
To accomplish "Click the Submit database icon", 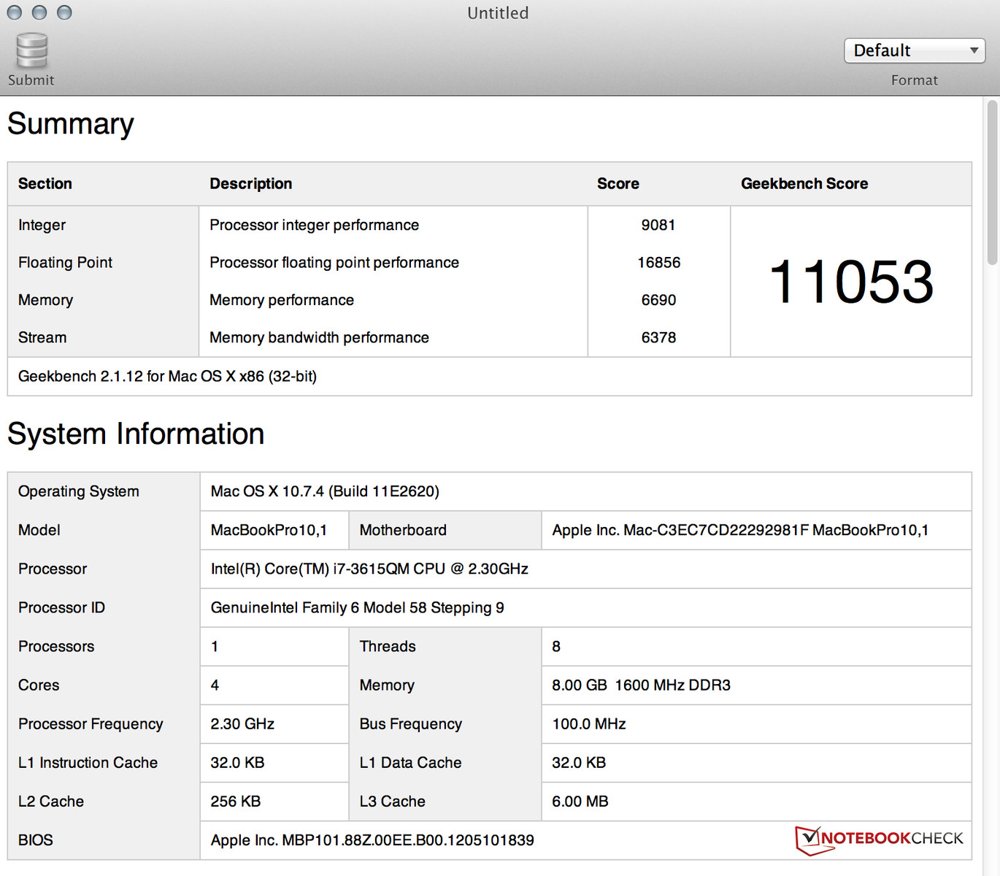I will pos(31,51).
